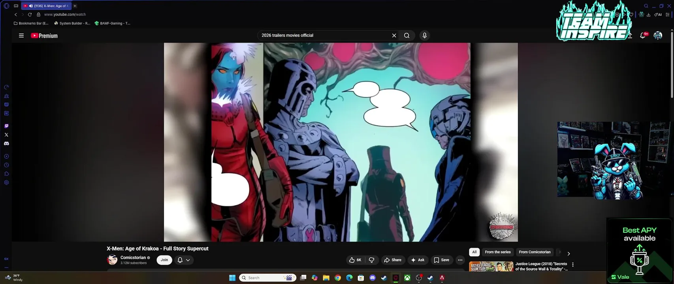Save the video to a playlist
Screen dimensions: 674x284
[442, 260]
